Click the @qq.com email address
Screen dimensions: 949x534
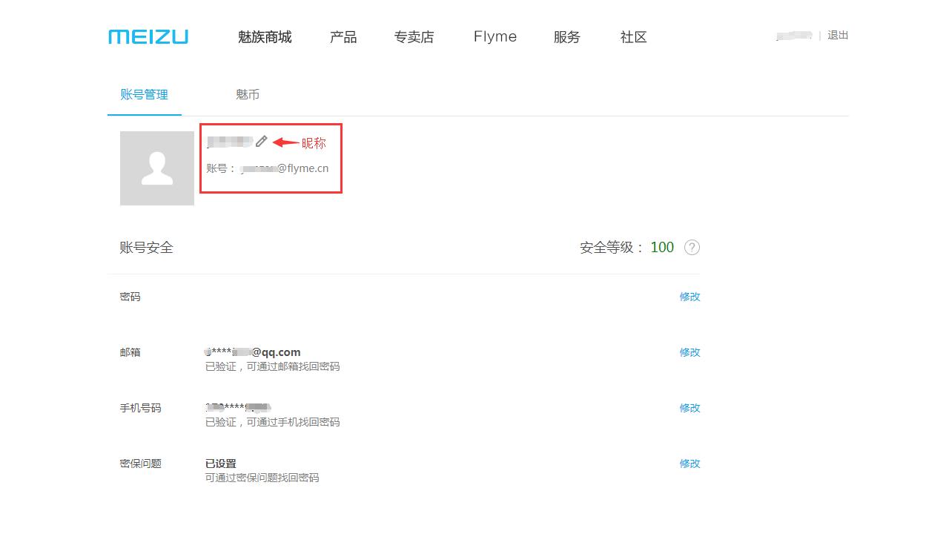(x=253, y=352)
